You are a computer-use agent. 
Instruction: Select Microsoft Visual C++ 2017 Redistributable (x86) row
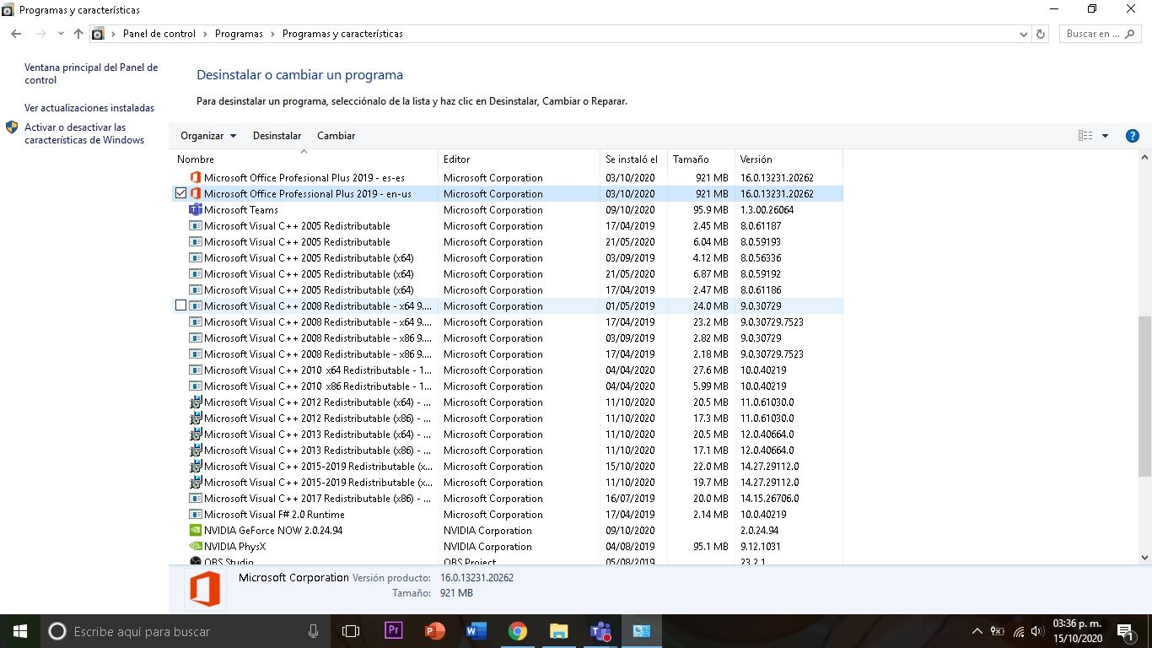pos(508,498)
